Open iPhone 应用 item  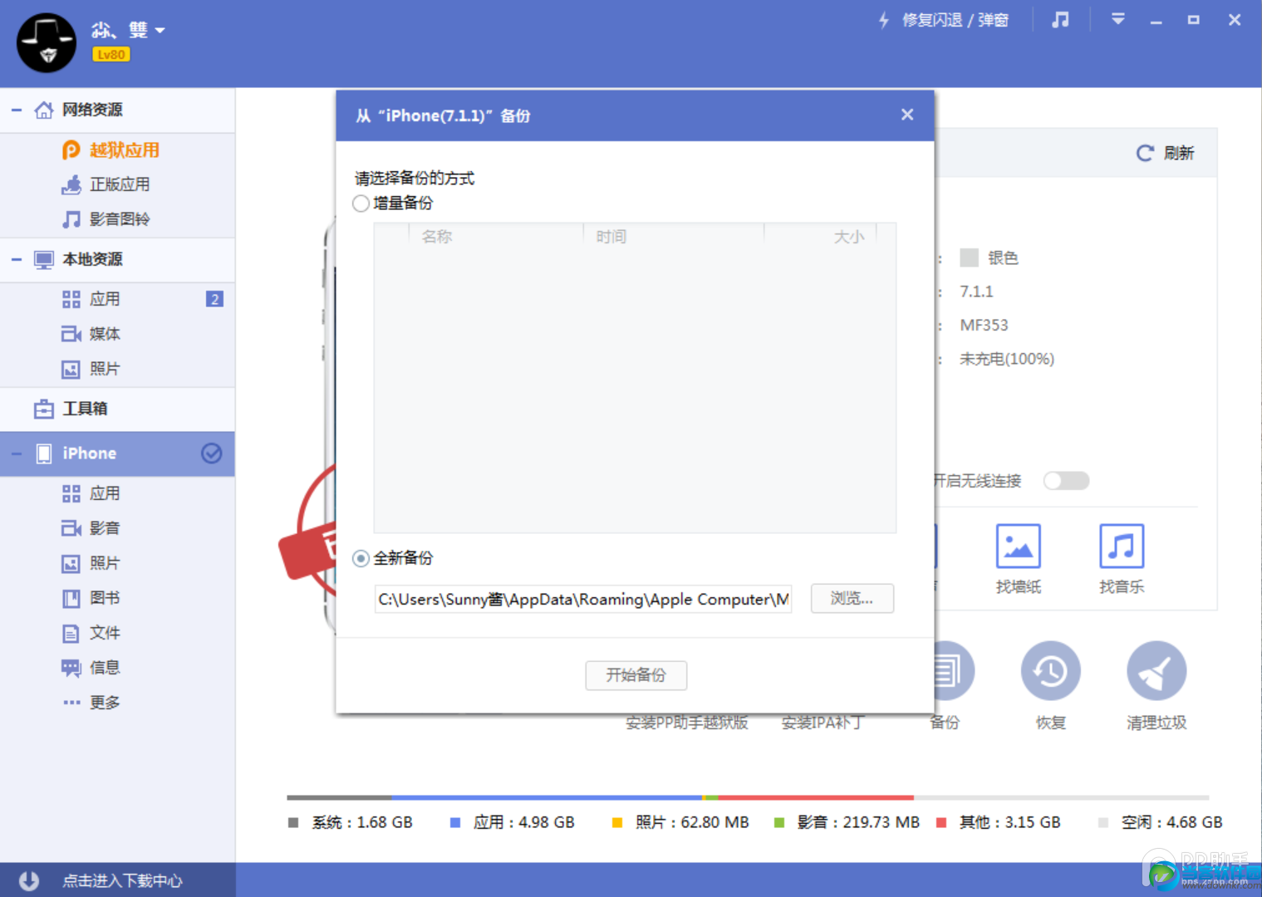pyautogui.click(x=117, y=493)
